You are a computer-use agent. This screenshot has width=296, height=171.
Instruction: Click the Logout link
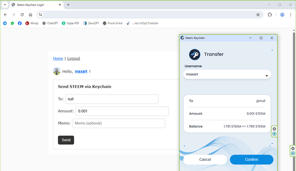(x=74, y=59)
